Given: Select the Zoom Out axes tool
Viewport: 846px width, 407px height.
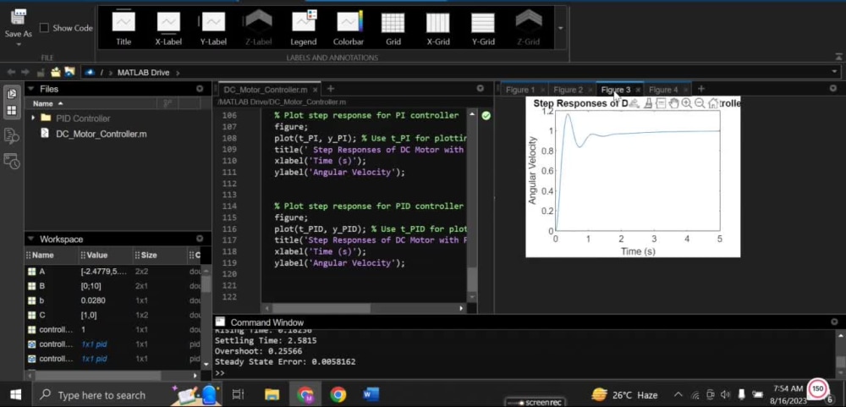Looking at the screenshot, I should point(700,103).
